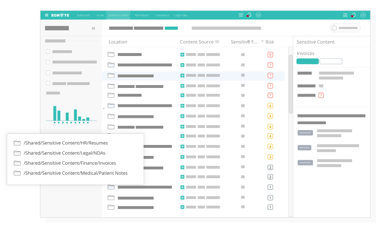Image resolution: width=378 pixels, height=228 pixels.
Task: Click the table vertical scrollbar
Action: (290, 85)
